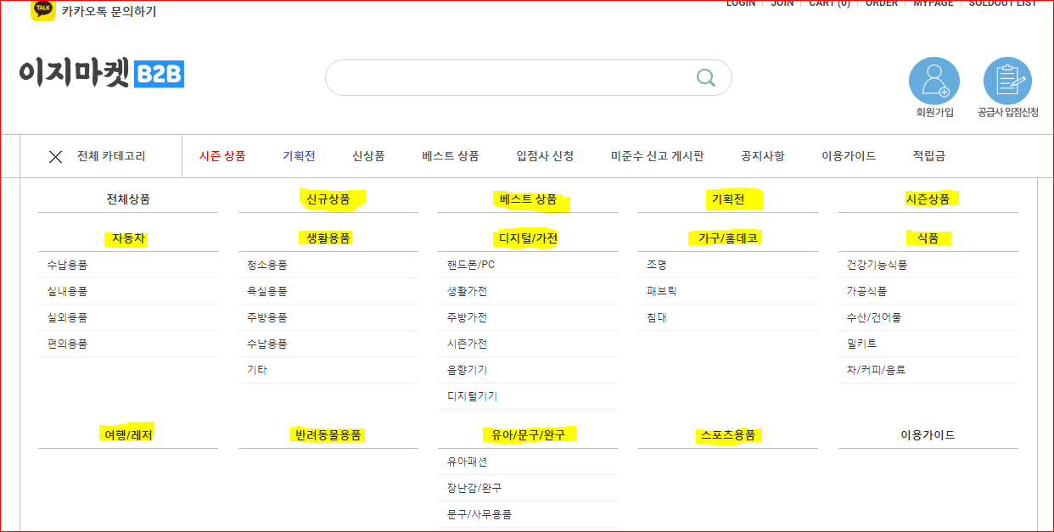Close the category menu with the X
This screenshot has height=532, width=1054.
pos(56,156)
